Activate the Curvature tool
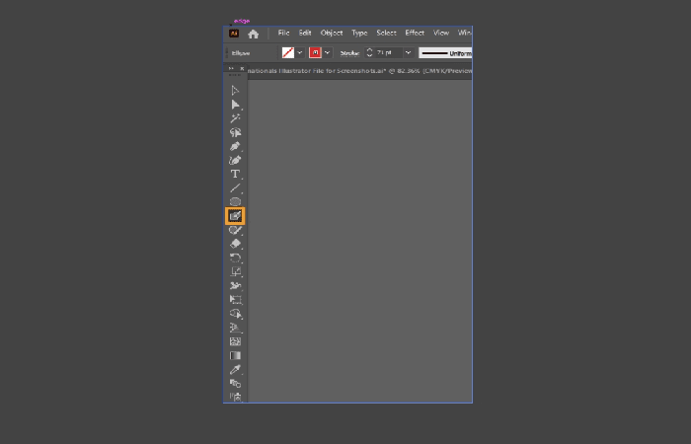This screenshot has height=444, width=691. pyautogui.click(x=235, y=160)
